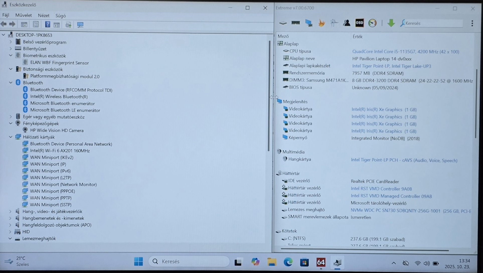Click the Keresés search field in AIDA64
The image size is (483, 273).
pos(433,23)
